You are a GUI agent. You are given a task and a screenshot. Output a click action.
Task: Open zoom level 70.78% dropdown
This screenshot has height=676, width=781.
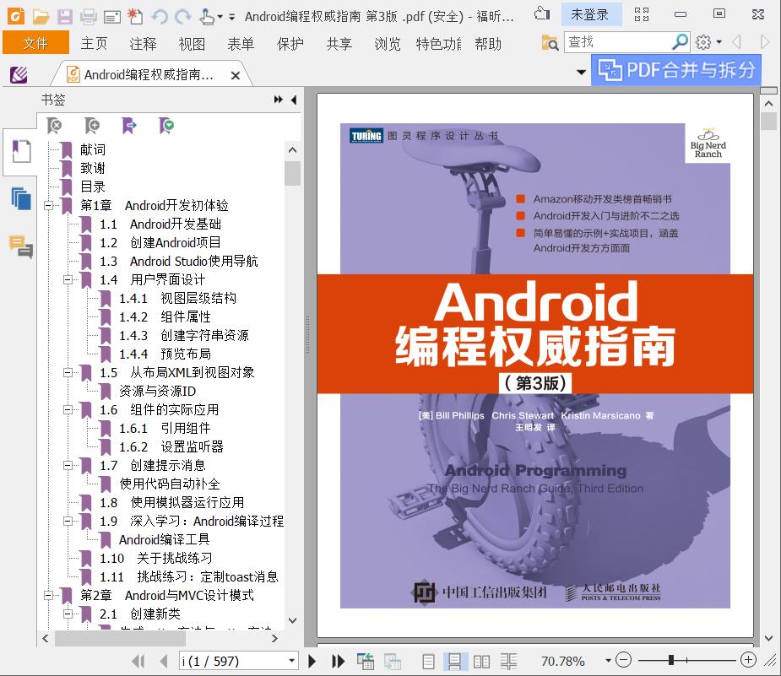click(x=608, y=661)
